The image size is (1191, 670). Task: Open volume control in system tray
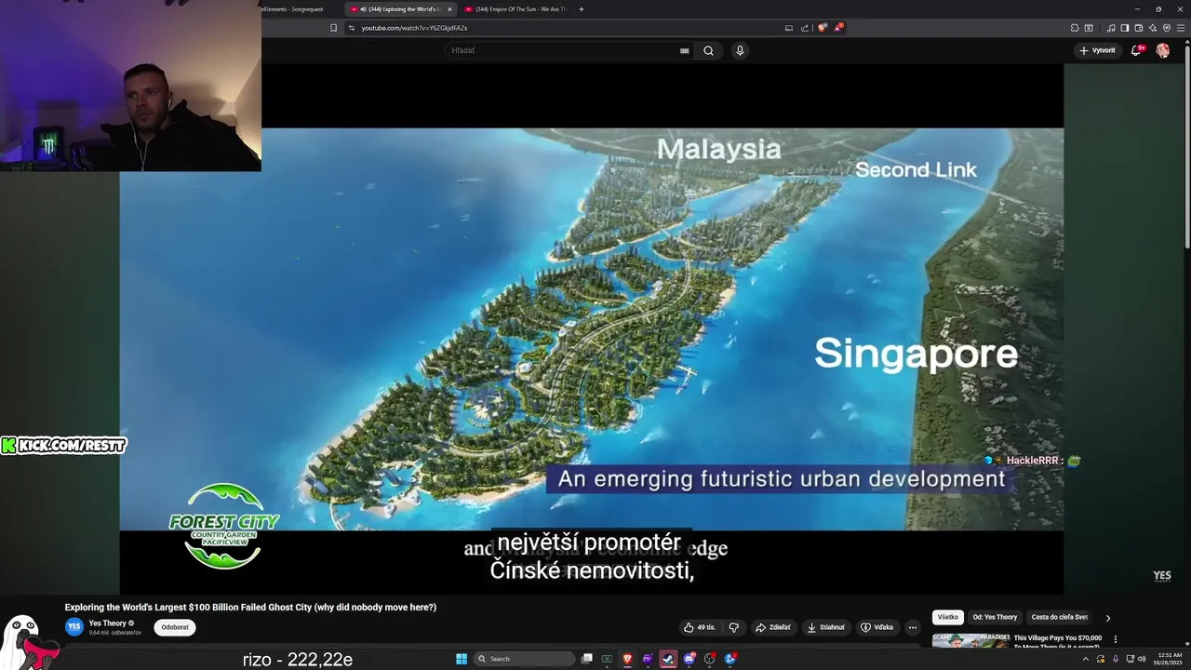pos(1142,659)
